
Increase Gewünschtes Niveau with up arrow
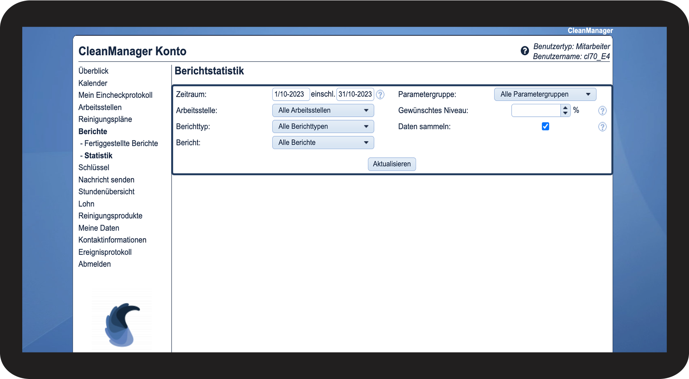click(565, 108)
